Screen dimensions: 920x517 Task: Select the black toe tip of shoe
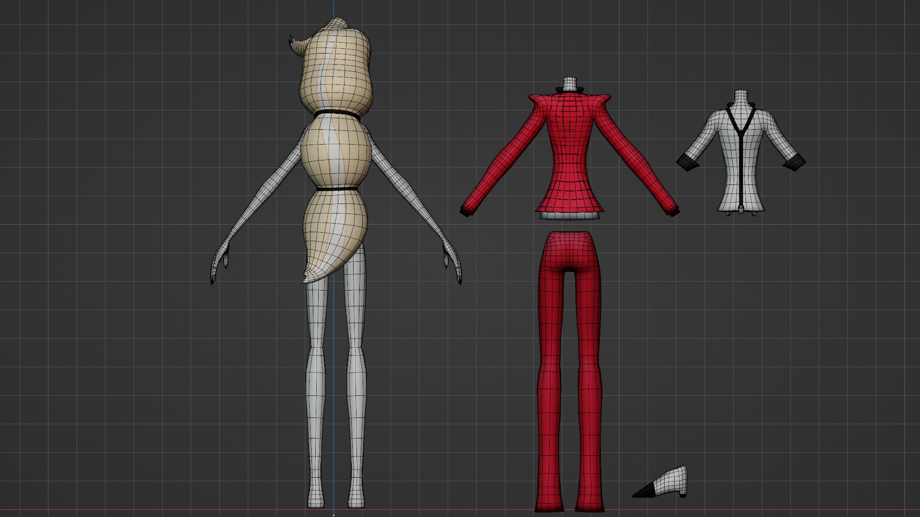tap(644, 492)
